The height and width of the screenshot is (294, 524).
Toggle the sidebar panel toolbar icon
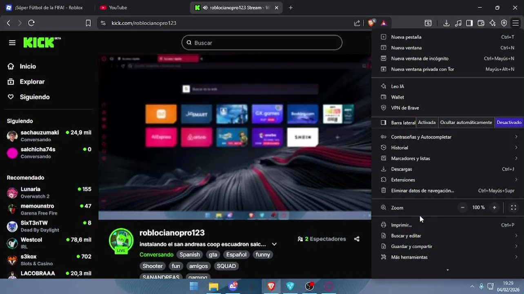(x=469, y=23)
